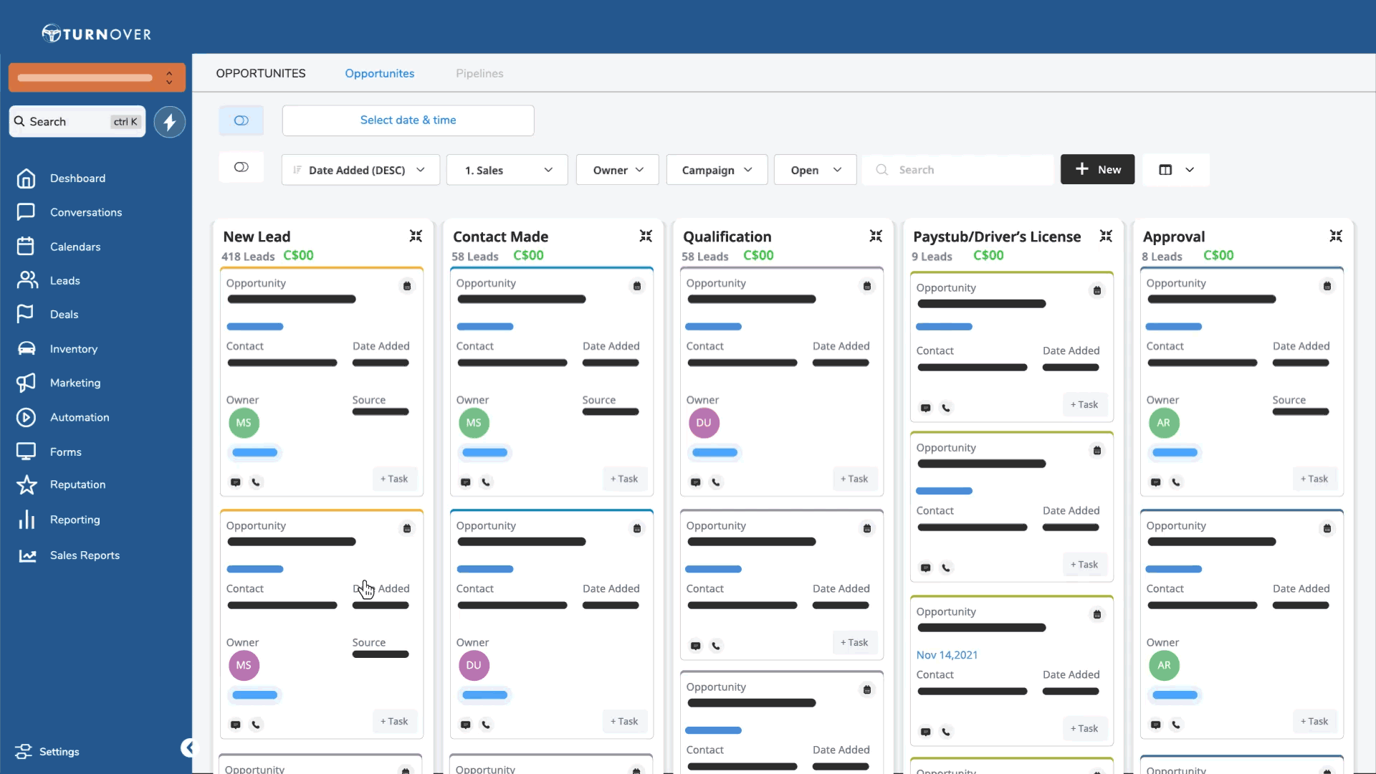This screenshot has height=774, width=1376.
Task: Click the lightning bolt quick actions icon
Action: 170,122
